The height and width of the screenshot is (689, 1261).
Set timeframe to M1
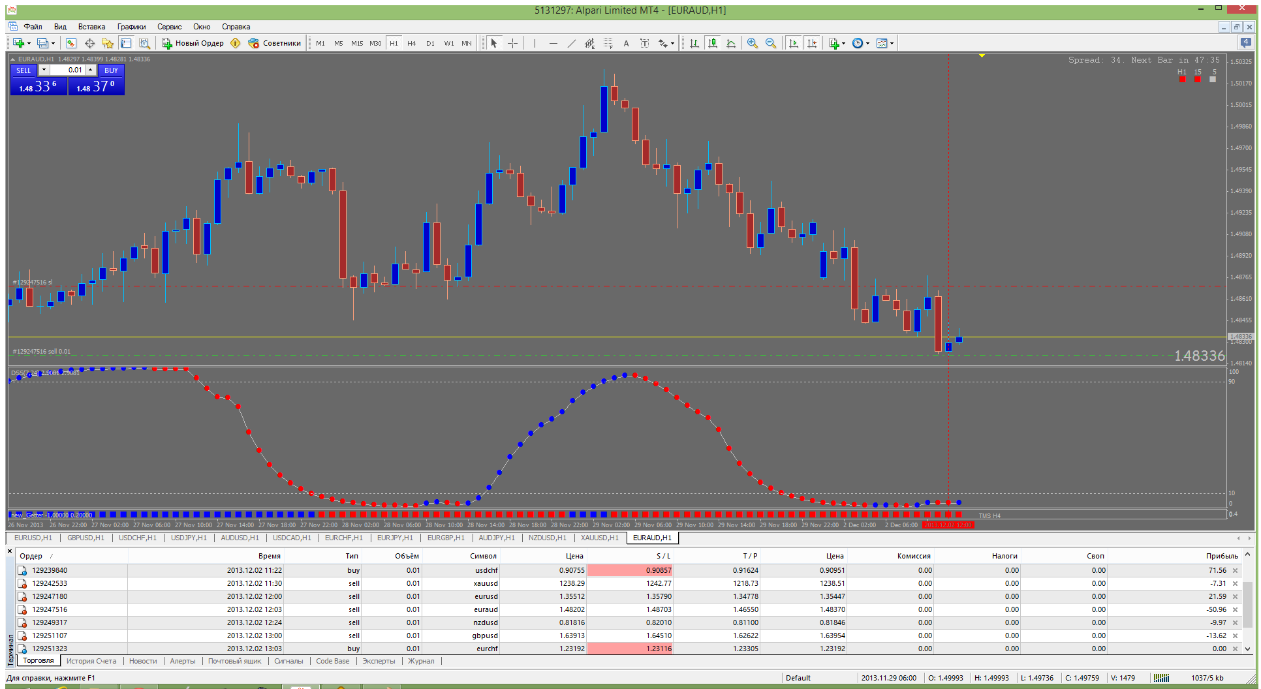pos(320,43)
